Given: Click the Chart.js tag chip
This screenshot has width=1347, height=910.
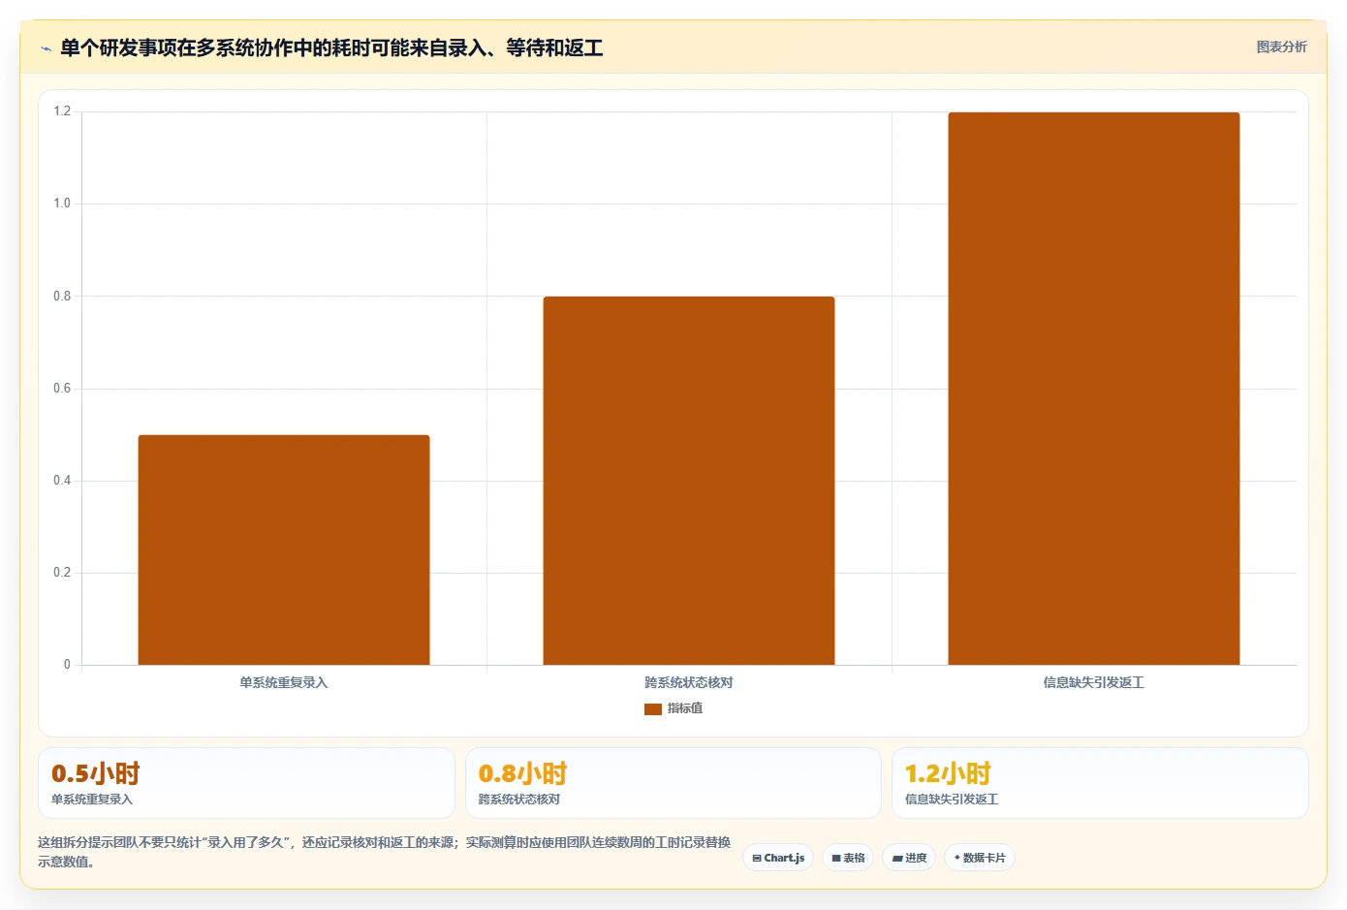Looking at the screenshot, I should pos(778,858).
